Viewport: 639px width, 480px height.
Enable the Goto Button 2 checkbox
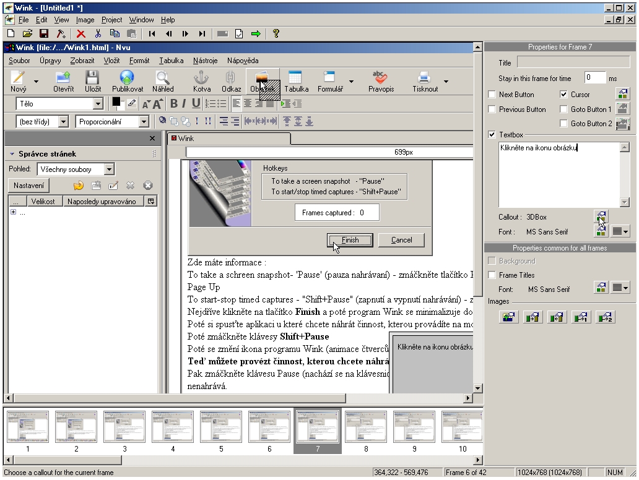(x=563, y=123)
